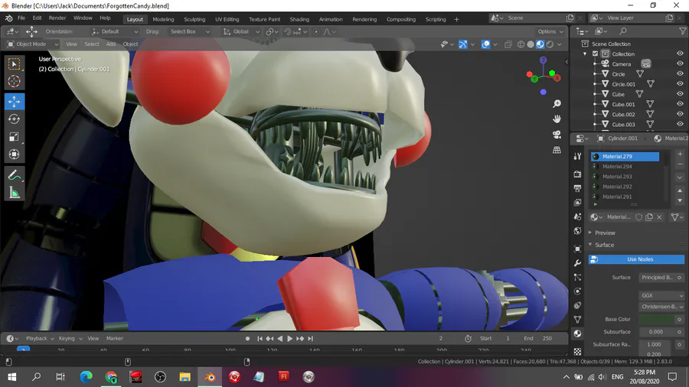Screen dimensions: 689x387
Task: Activate the Rotate tool
Action: pos(14,119)
